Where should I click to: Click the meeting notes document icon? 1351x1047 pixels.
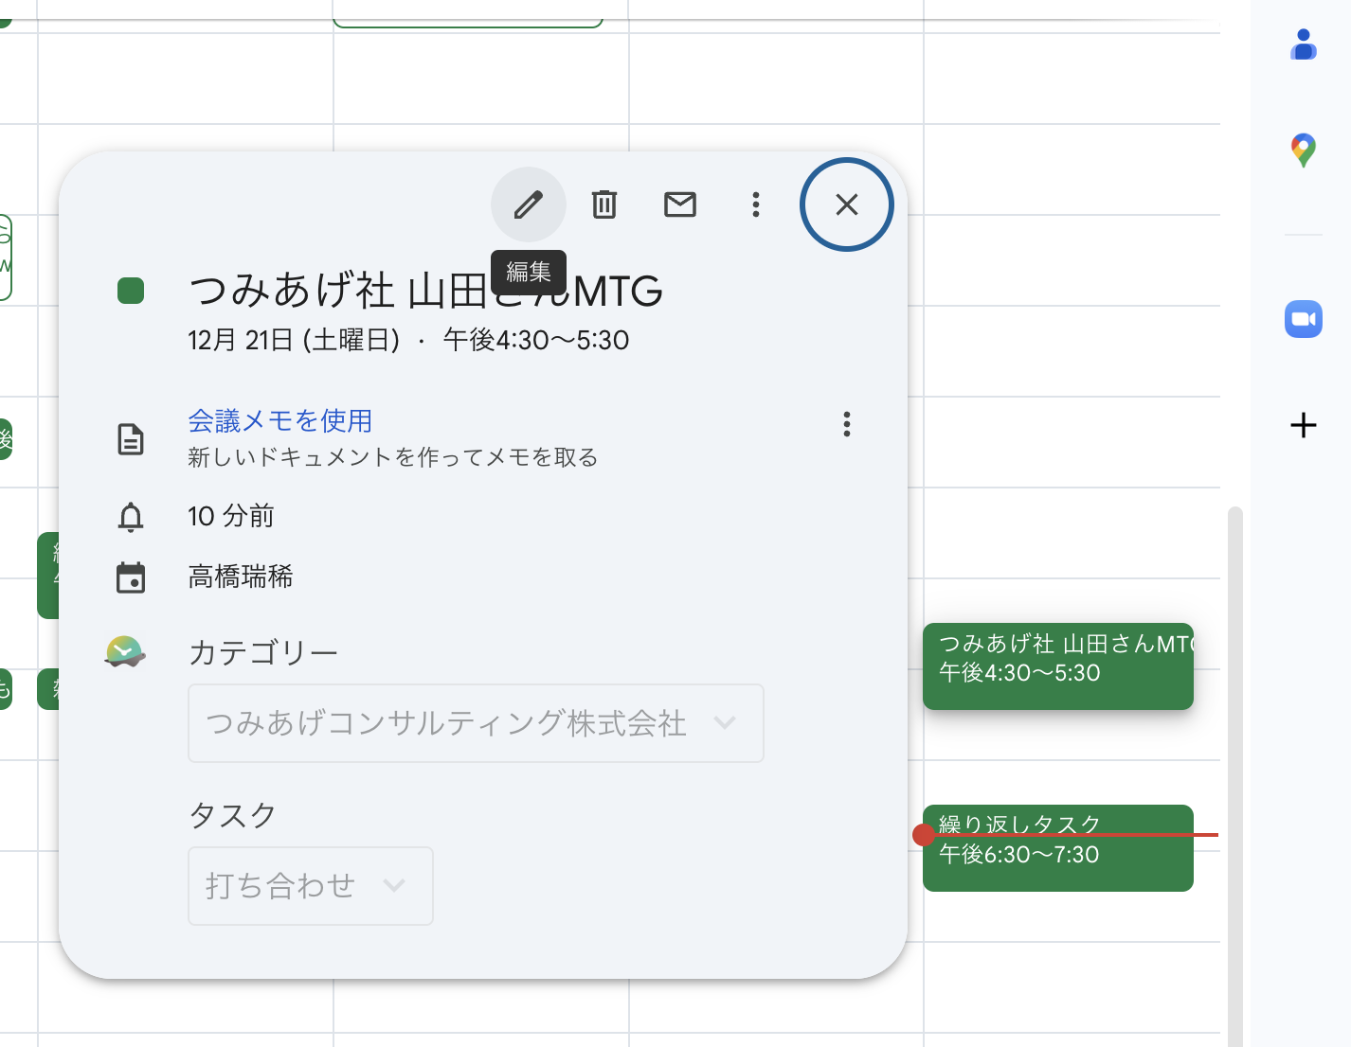(x=131, y=438)
